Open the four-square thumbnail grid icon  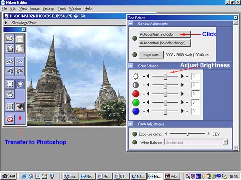(x=10, y=107)
